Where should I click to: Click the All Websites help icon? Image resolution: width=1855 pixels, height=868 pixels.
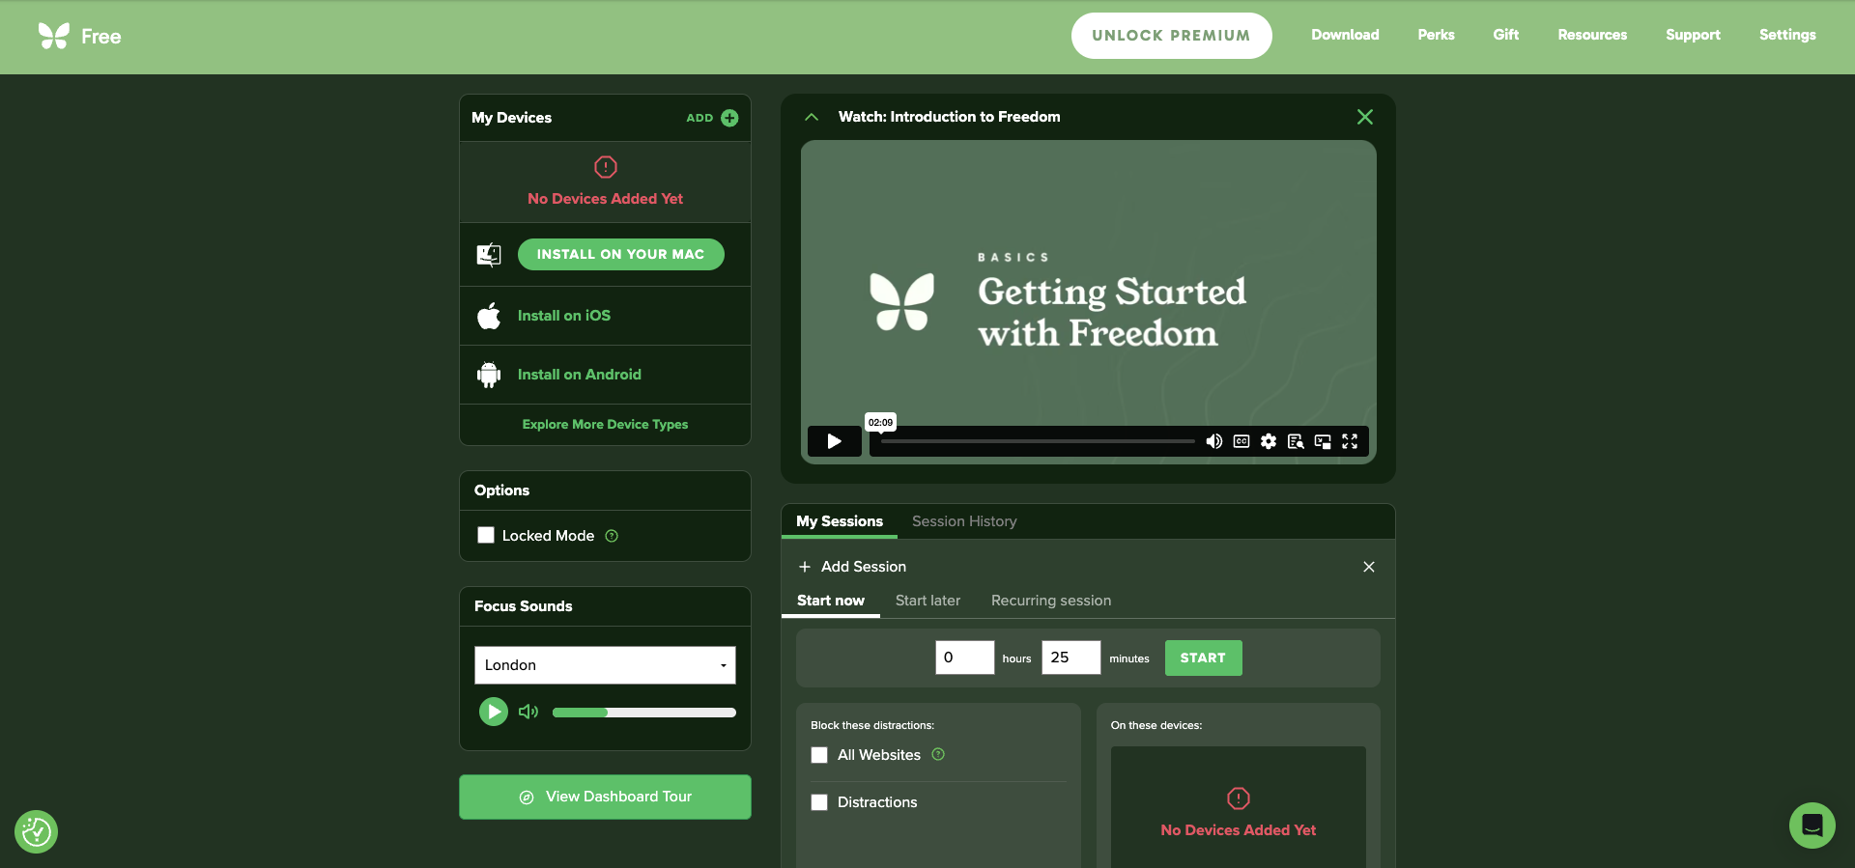938,754
